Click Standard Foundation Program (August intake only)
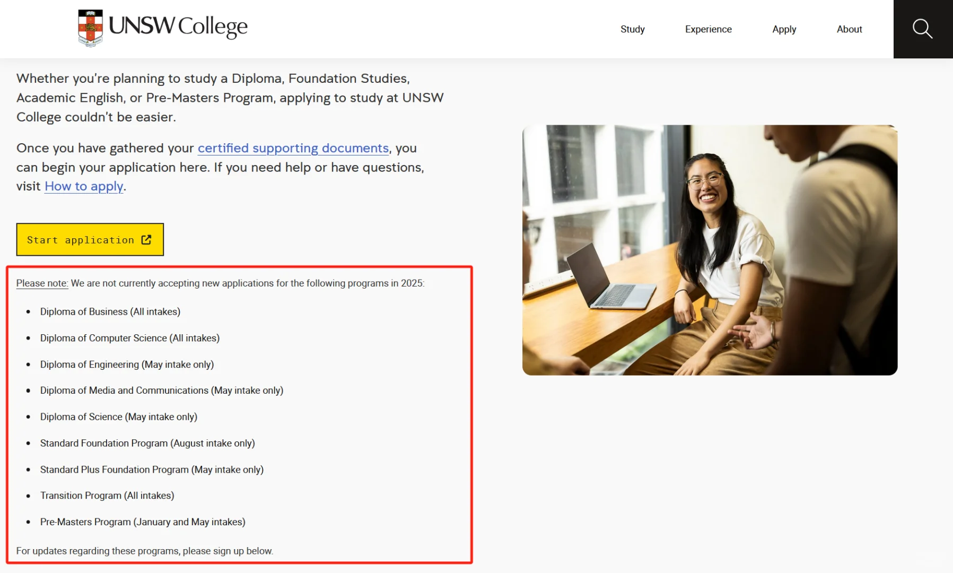This screenshot has height=573, width=953. pyautogui.click(x=147, y=443)
